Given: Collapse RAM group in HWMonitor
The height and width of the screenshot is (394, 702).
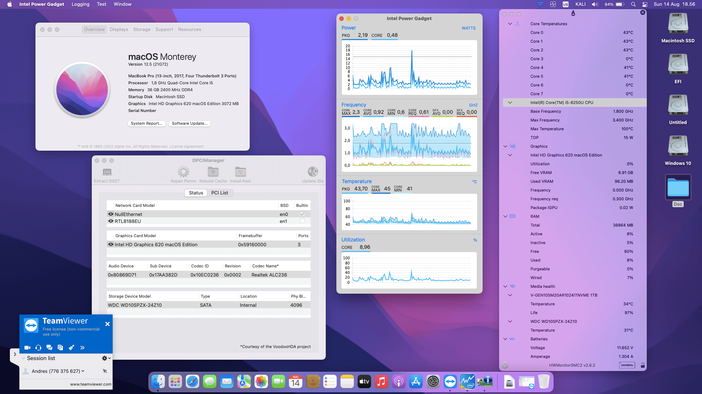Looking at the screenshot, I should pyautogui.click(x=505, y=216).
